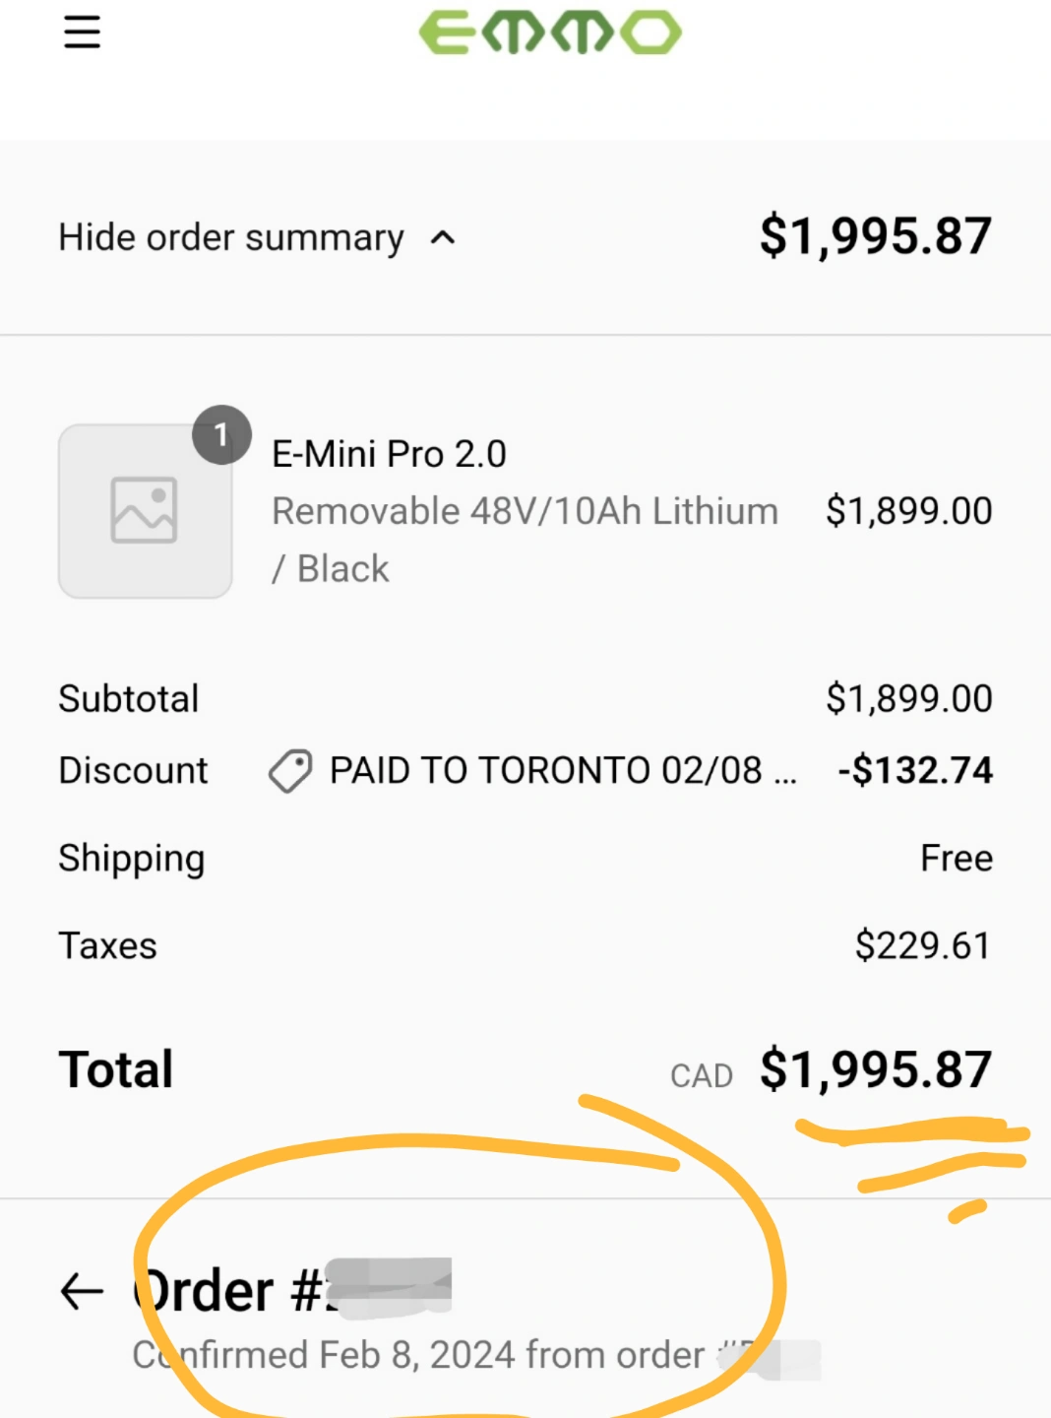Click "Hide order summary" text

[231, 237]
